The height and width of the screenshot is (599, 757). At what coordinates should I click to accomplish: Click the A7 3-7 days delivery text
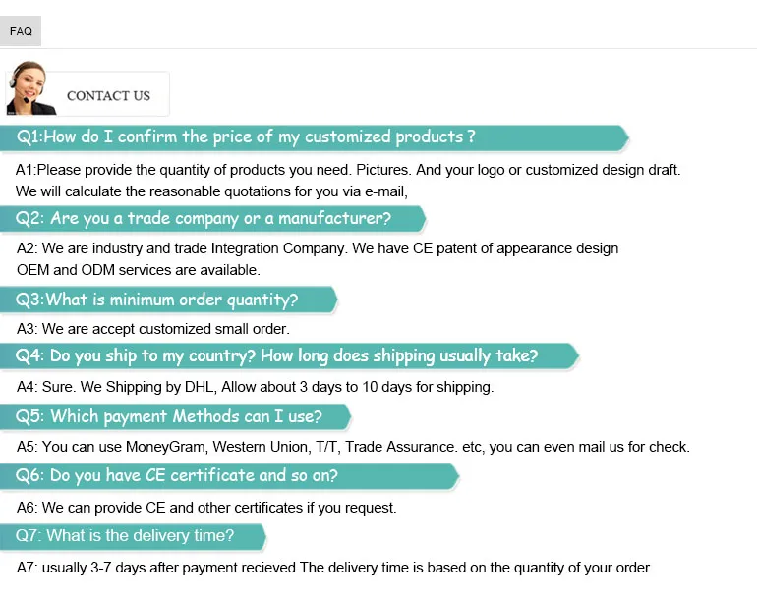[x=333, y=568]
